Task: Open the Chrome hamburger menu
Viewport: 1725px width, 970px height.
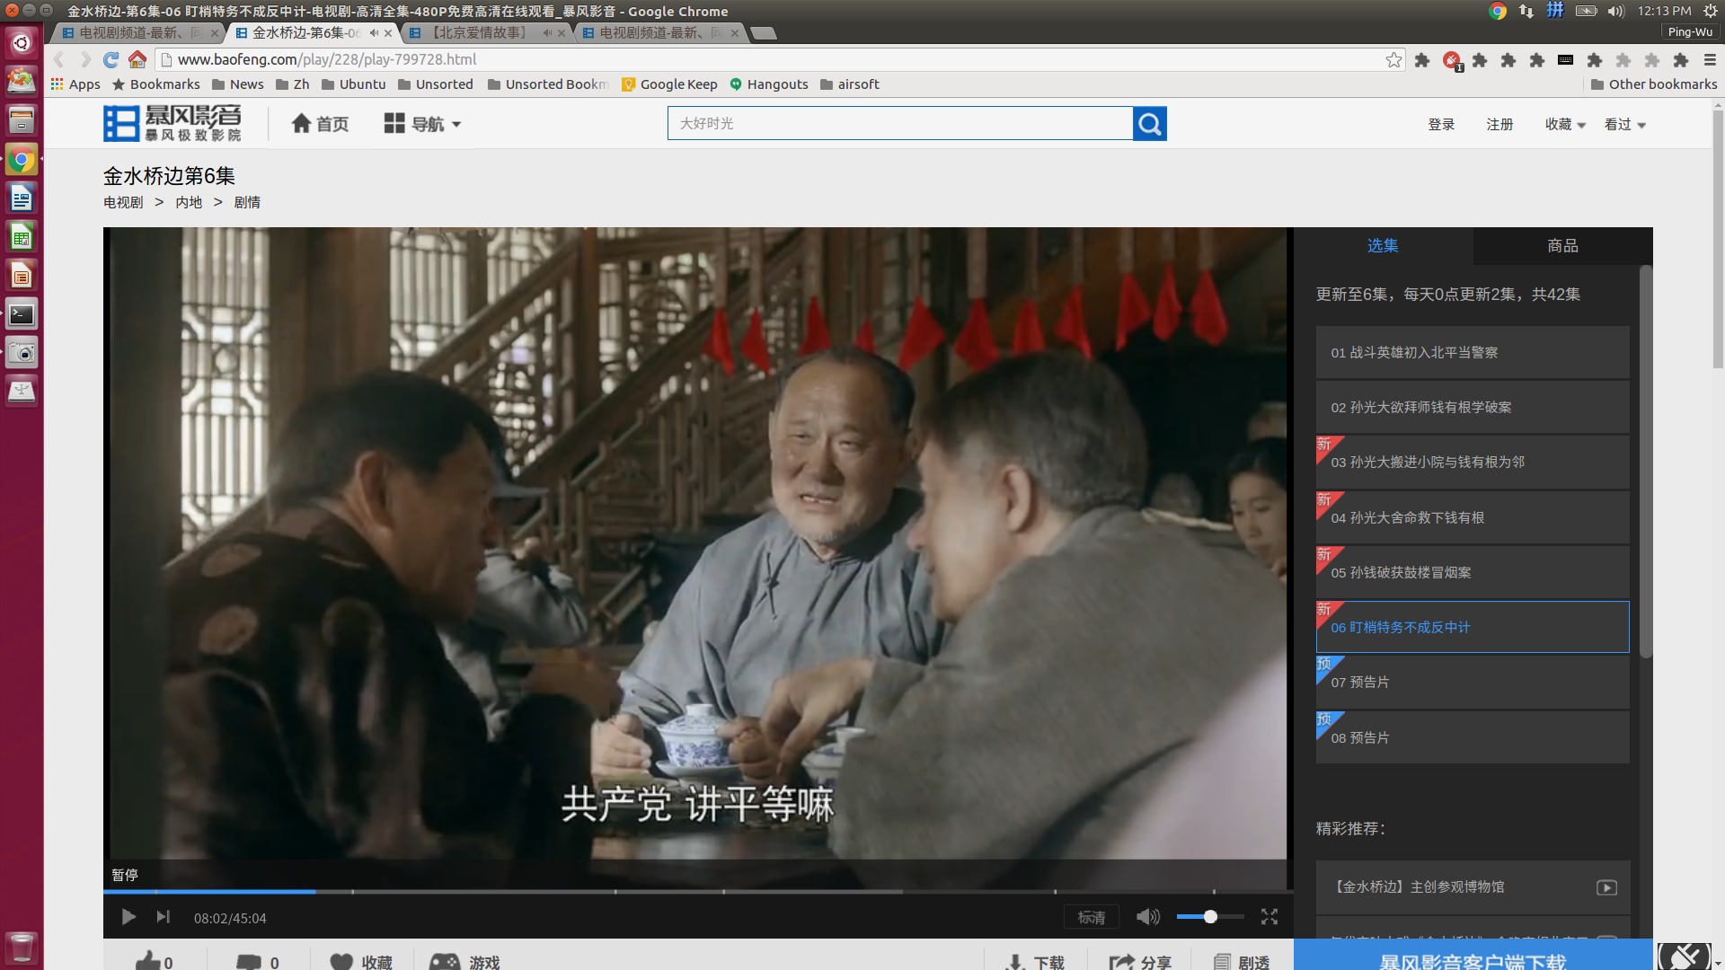Action: tap(1710, 59)
